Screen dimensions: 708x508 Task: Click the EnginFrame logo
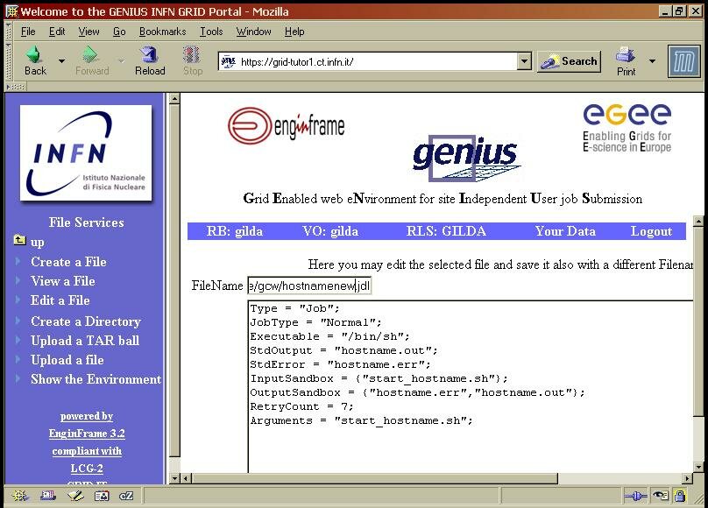[x=287, y=125]
